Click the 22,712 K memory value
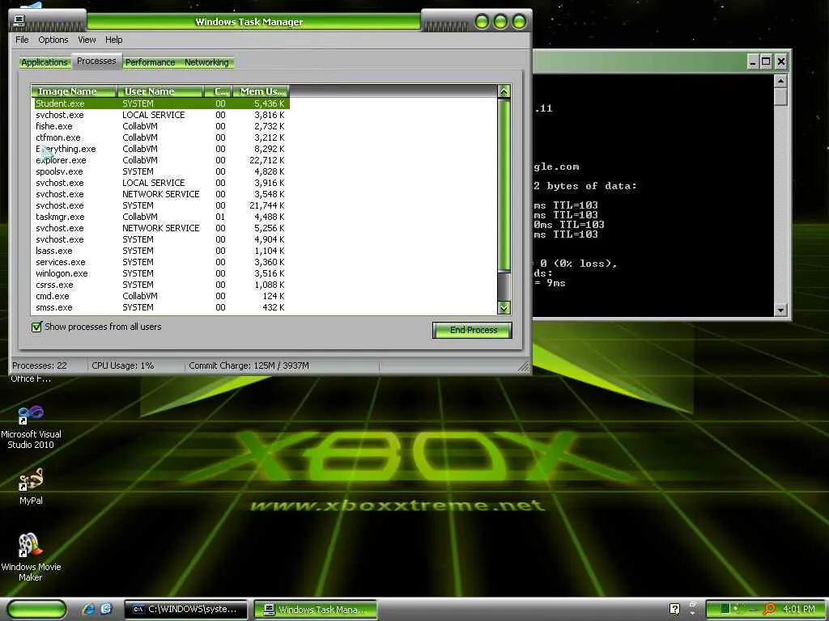Image resolution: width=829 pixels, height=621 pixels. [266, 161]
